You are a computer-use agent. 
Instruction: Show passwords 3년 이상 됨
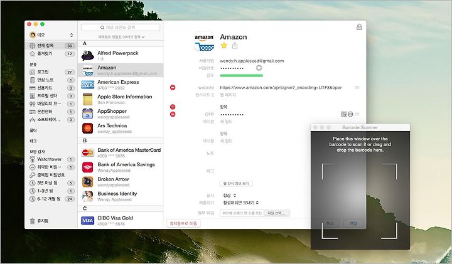click(51, 183)
